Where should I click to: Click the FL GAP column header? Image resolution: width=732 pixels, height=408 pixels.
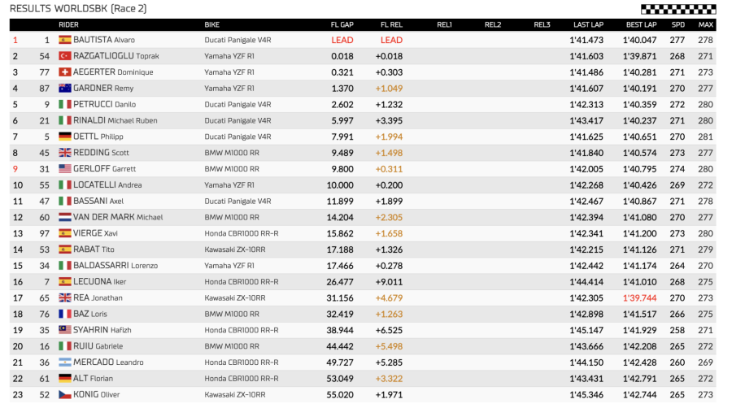(x=342, y=24)
